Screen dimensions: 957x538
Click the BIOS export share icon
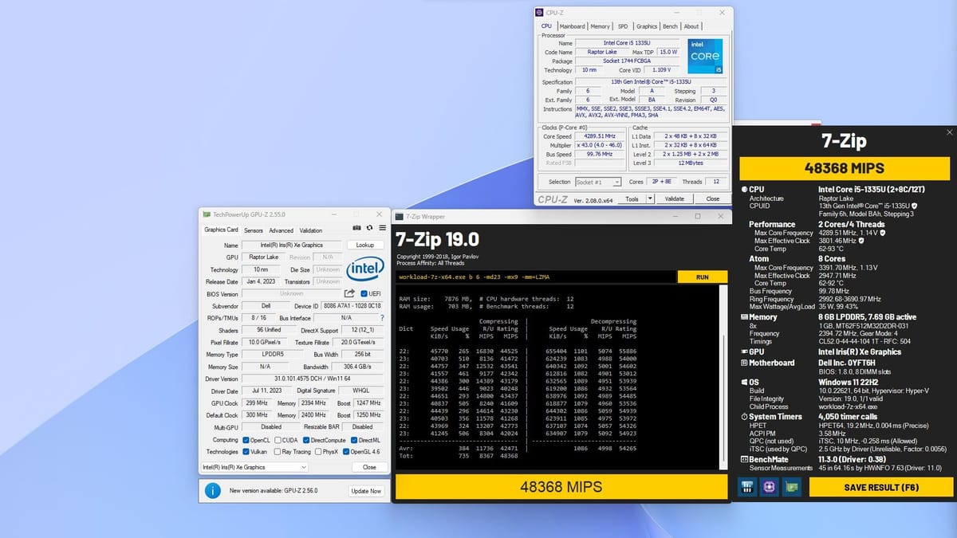[349, 294]
